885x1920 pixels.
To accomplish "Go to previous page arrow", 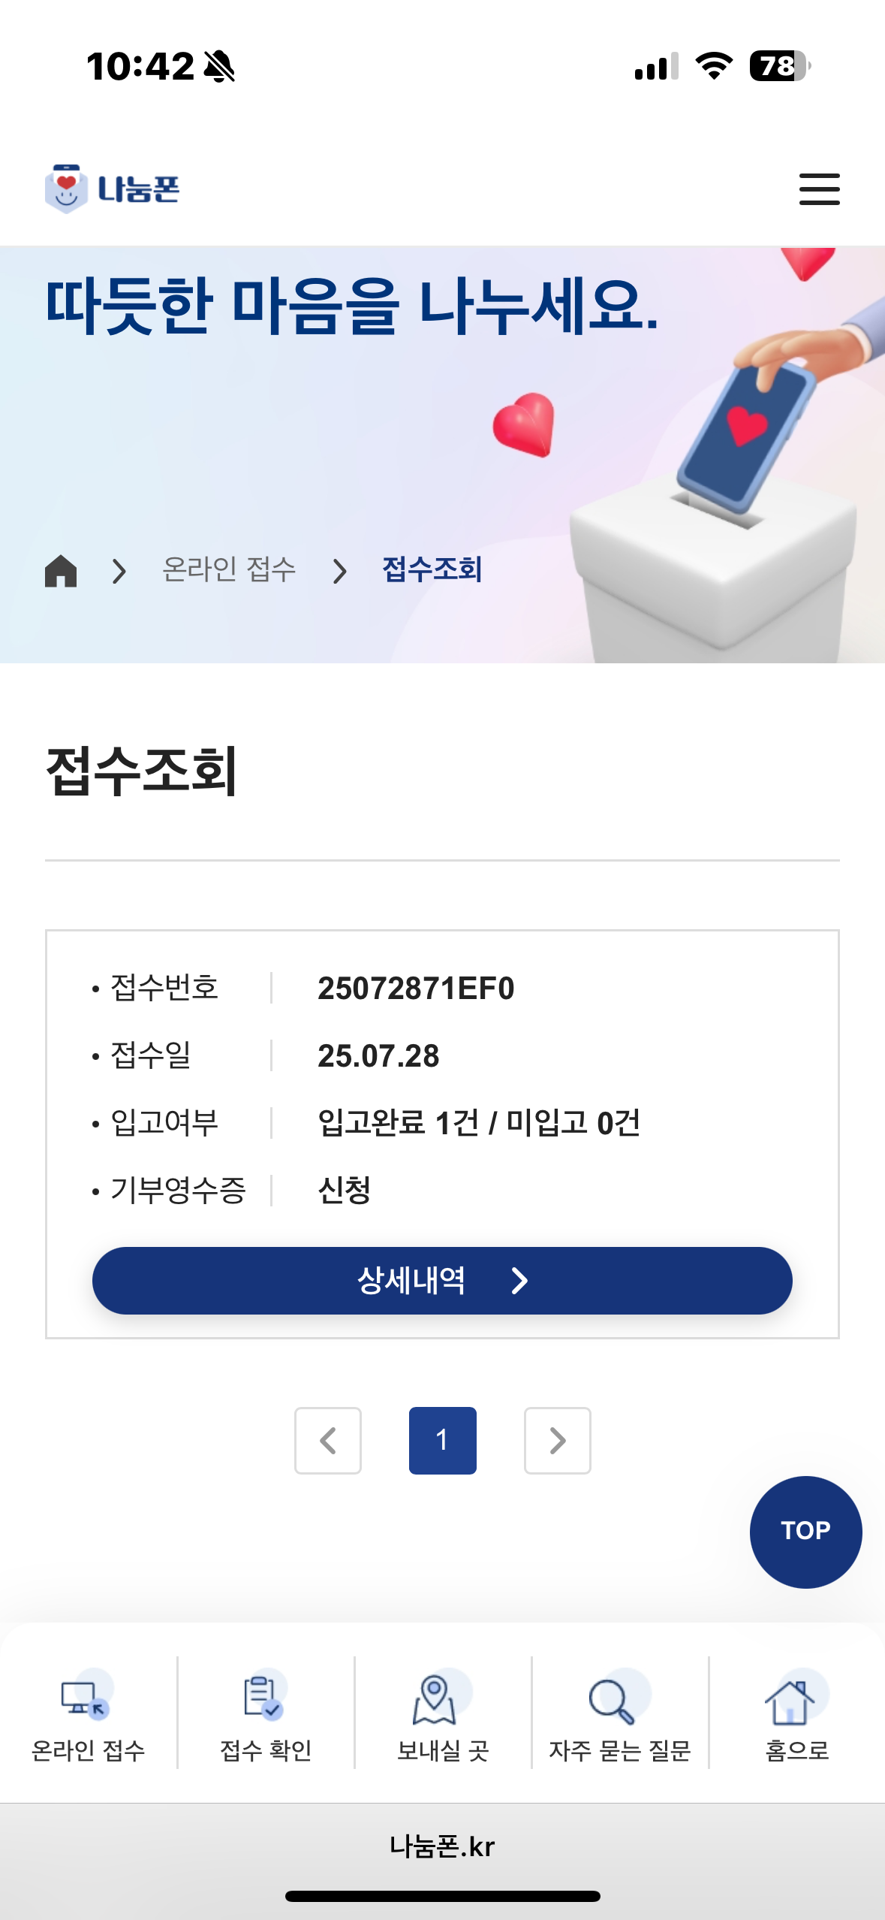I will pos(328,1441).
